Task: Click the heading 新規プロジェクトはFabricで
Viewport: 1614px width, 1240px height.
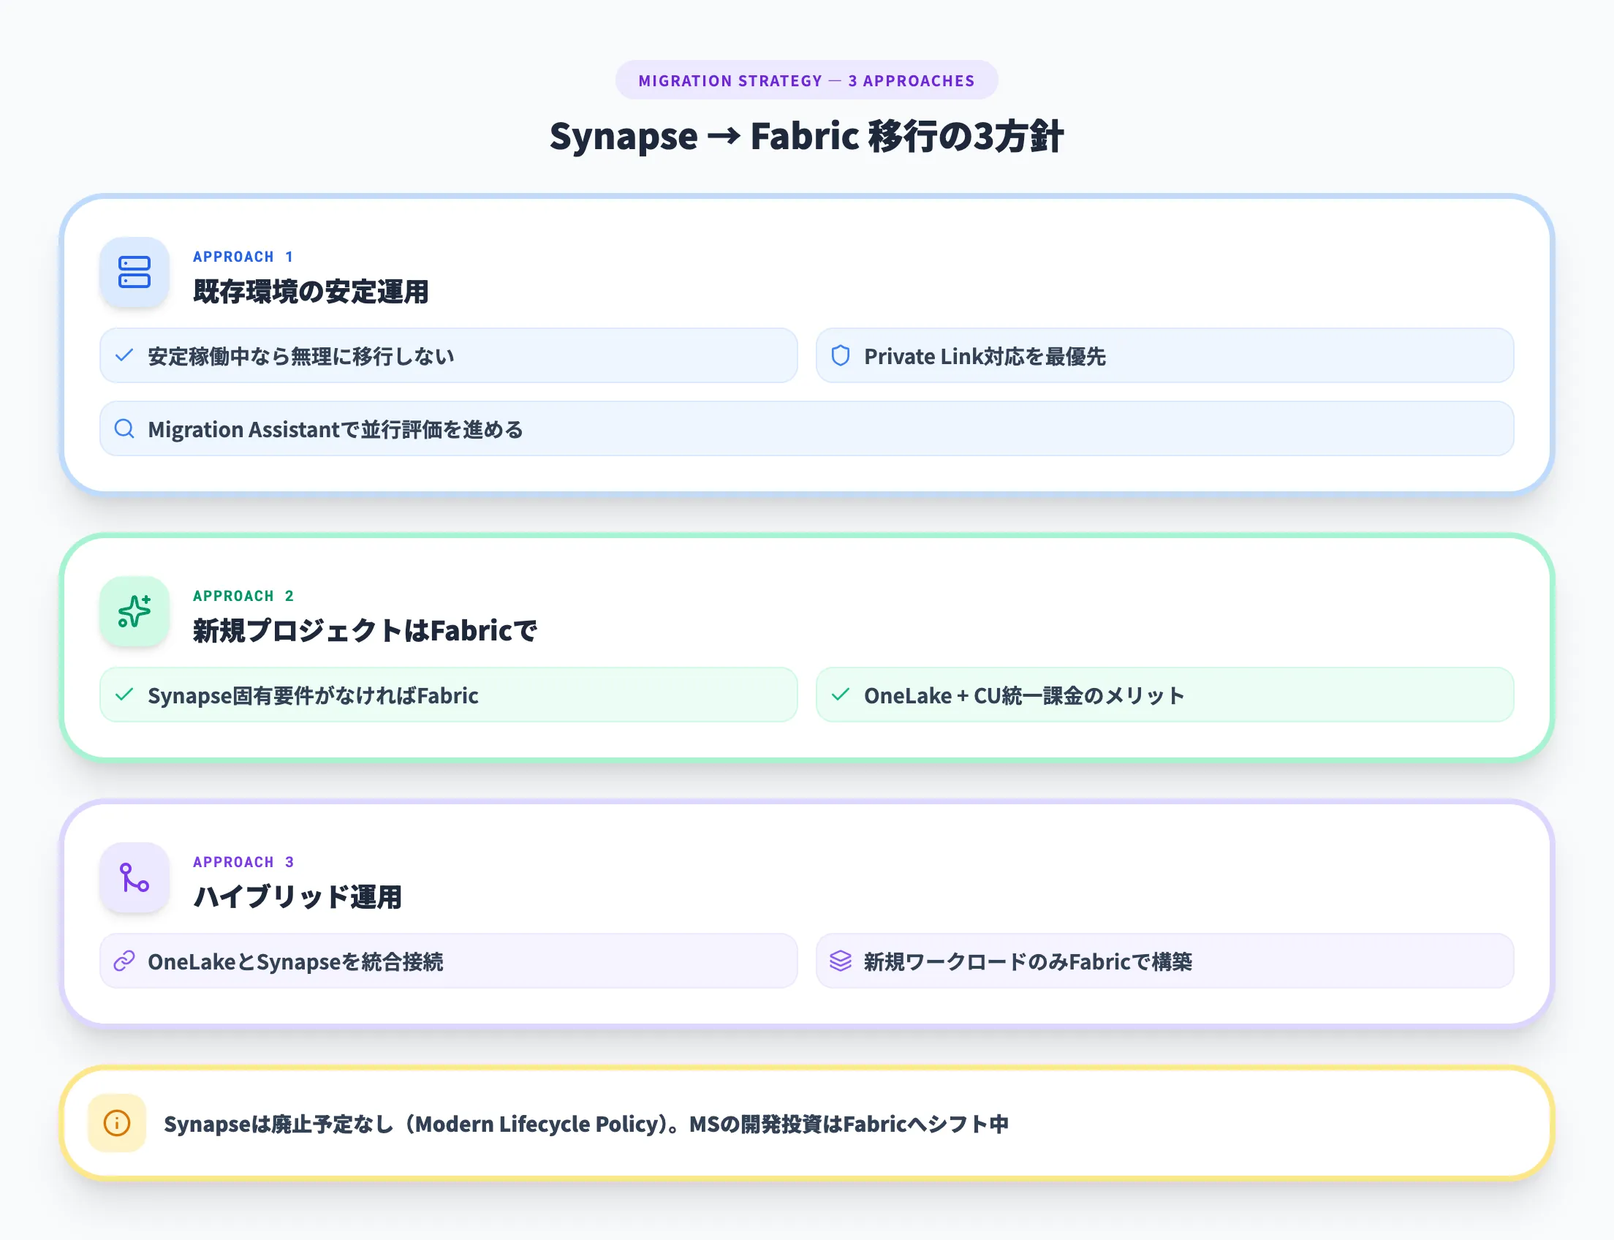Action: 365,630
